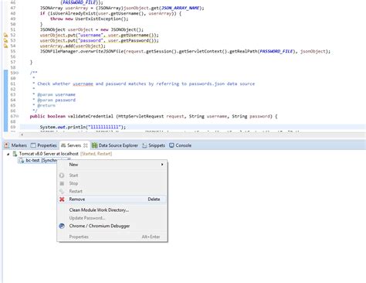Click the Delete shortcut label
The width and height of the screenshot is (366, 283).
[x=154, y=199]
